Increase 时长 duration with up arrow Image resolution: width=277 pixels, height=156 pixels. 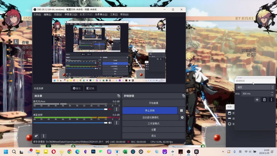click(x=272, y=92)
